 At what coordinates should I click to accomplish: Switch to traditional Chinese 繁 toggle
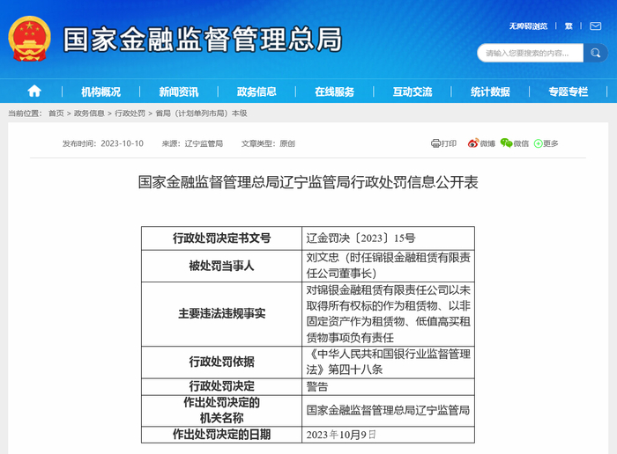569,26
